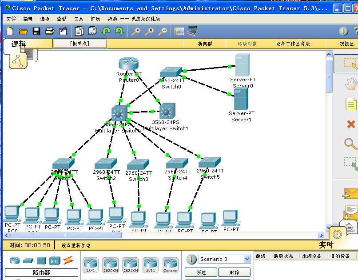Switch to the 逻辑 logical workspace tab
Viewport: 358px width, 280px height.
[19, 44]
